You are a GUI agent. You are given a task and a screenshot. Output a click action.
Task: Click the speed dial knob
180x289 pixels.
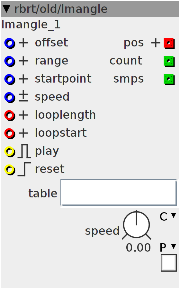tap(137, 225)
